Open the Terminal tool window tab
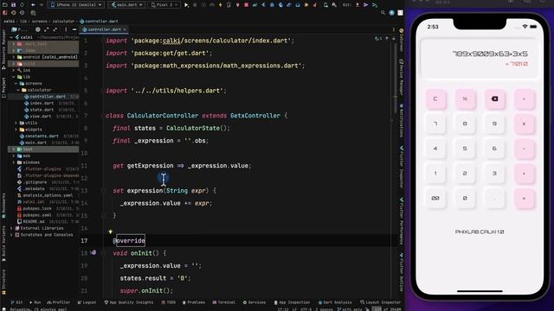The height and width of the screenshot is (311, 554). [224, 302]
